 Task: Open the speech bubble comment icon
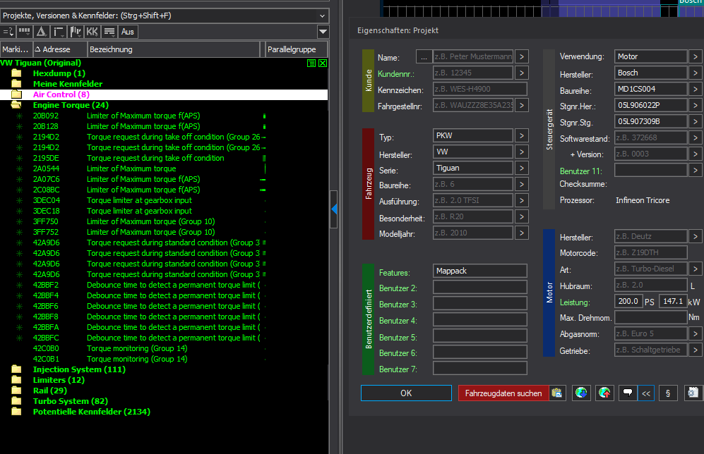pos(626,393)
